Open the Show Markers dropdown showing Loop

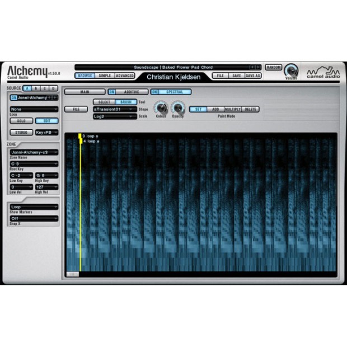click(x=34, y=207)
